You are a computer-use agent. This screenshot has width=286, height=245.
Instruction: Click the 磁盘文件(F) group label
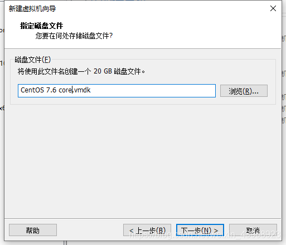coord(33,60)
